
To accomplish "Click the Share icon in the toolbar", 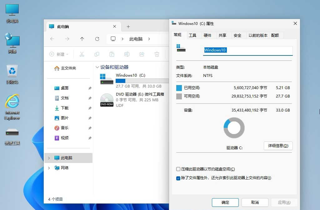I will click(142, 54).
